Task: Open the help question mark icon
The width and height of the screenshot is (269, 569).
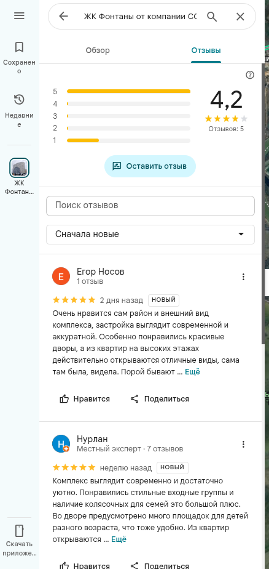Action: [x=250, y=75]
